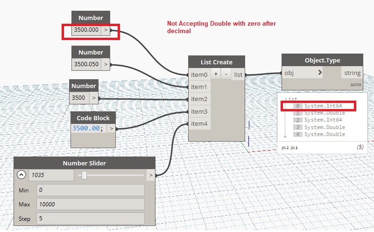The width and height of the screenshot is (374, 232).
Task: Click output port of the 3500 Number node
Action: (x=94, y=98)
